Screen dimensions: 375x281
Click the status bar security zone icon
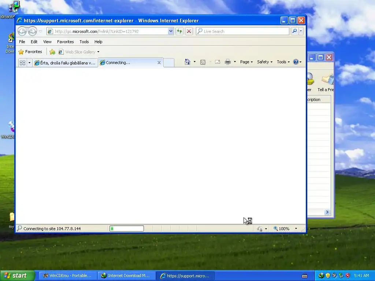pyautogui.click(x=260, y=229)
